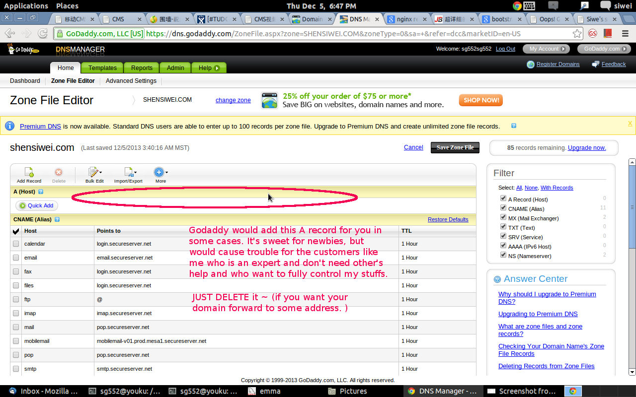Open the Bulk Edit tool

[92, 171]
